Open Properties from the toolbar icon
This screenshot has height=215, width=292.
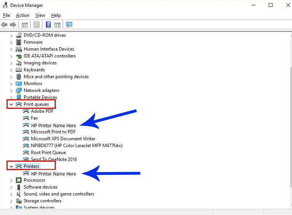pos(36,25)
